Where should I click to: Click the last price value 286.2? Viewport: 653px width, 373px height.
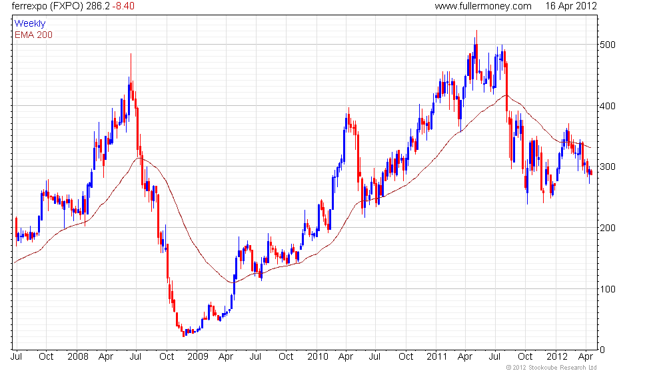pos(98,6)
